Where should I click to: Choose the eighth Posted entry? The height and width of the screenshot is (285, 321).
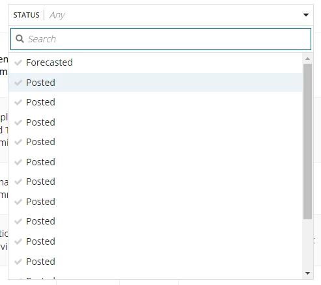click(156, 221)
